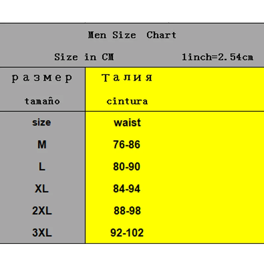The width and height of the screenshot is (264, 264).
Task: Click the word 'Men' in the title
Action: coord(97,35)
